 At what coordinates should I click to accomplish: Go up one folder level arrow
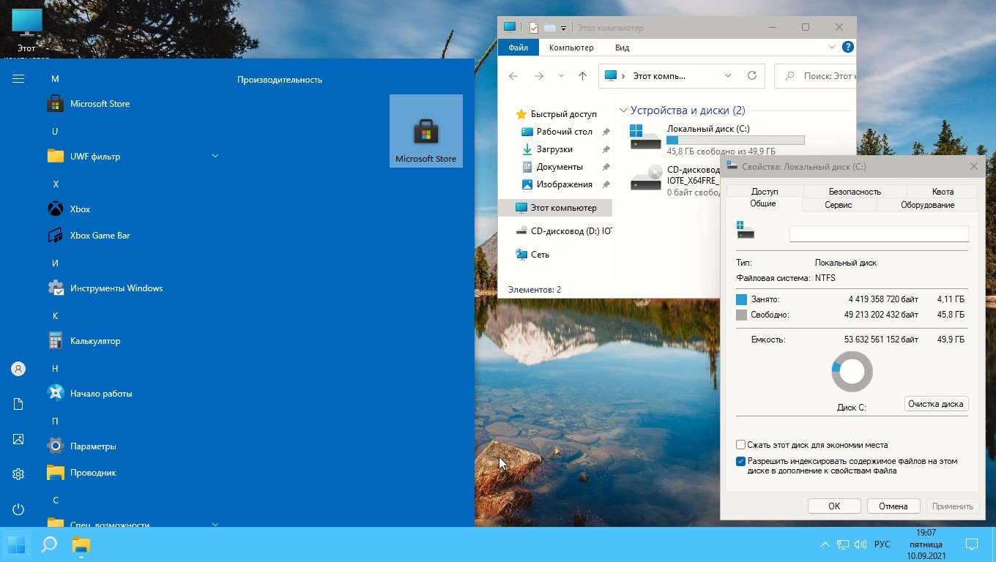[582, 76]
